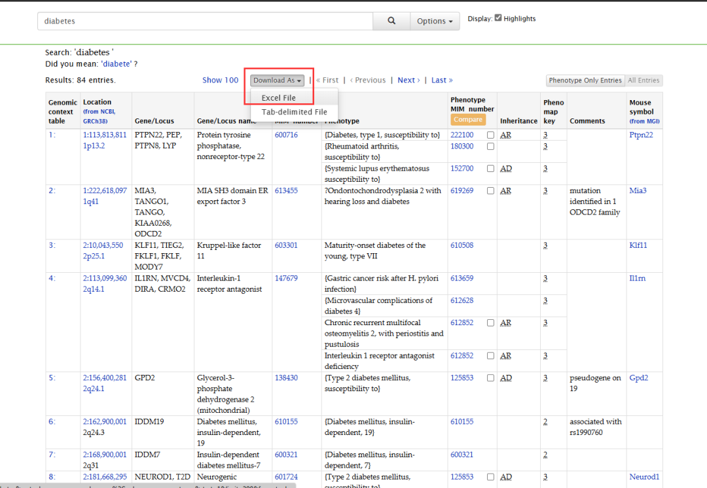Viewport: 707px width, 488px height.
Task: Select Excel File from download menu
Action: point(279,98)
